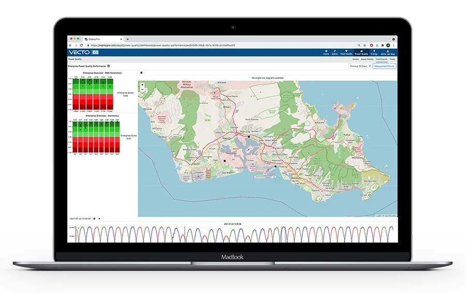Click 'No single-line diagrams available' text
Screen dimensions: 466x293
tap(268, 78)
